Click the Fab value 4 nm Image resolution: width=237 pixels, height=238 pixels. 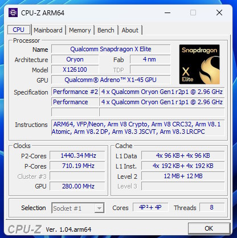[x=150, y=59]
